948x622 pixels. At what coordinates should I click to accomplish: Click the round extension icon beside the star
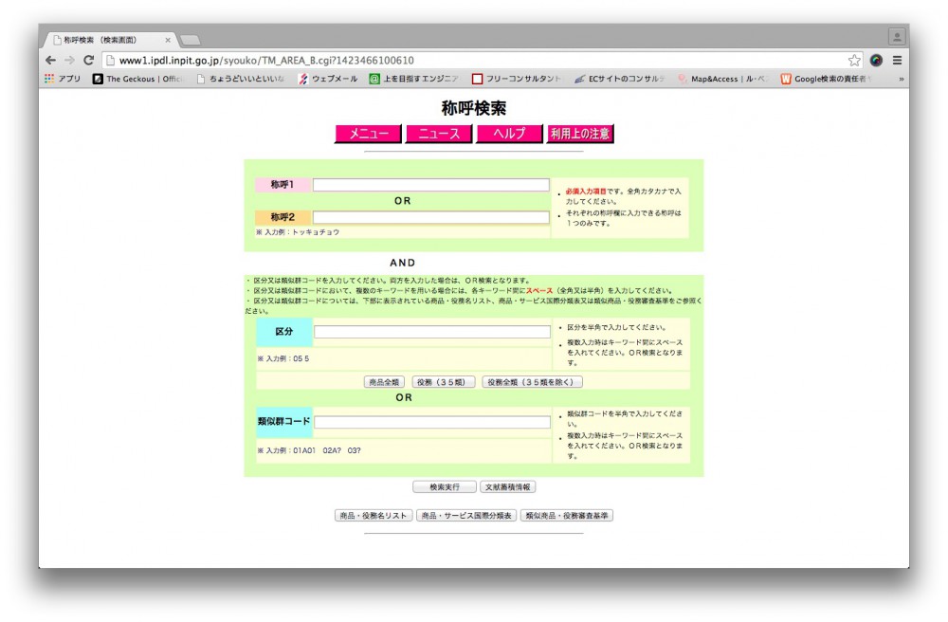[876, 60]
